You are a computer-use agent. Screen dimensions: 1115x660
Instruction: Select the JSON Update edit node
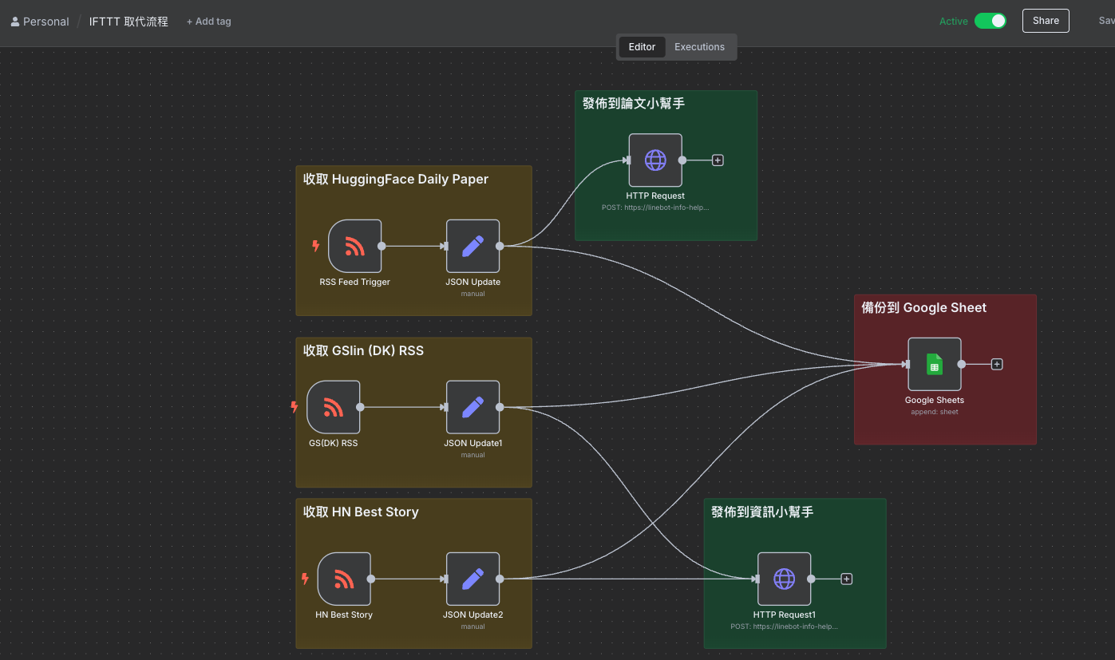(x=472, y=246)
